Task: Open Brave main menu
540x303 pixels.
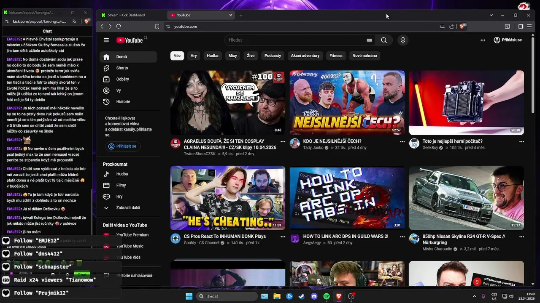Action: (529, 26)
